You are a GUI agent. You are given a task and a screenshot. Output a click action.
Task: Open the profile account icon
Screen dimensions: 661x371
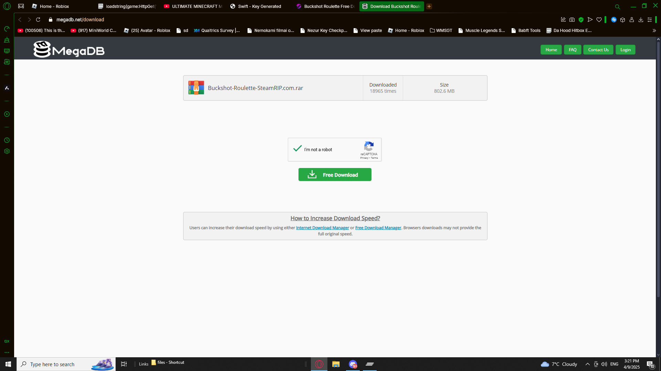pos(632,20)
